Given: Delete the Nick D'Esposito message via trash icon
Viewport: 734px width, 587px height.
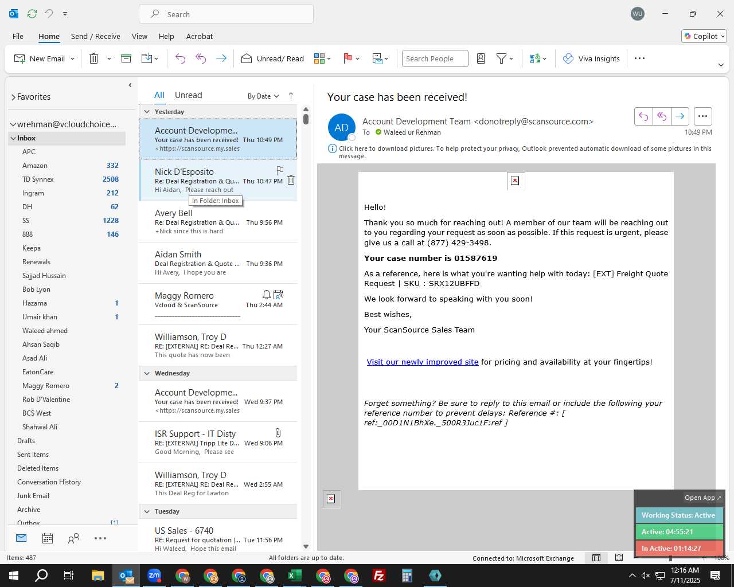Looking at the screenshot, I should click(x=291, y=180).
